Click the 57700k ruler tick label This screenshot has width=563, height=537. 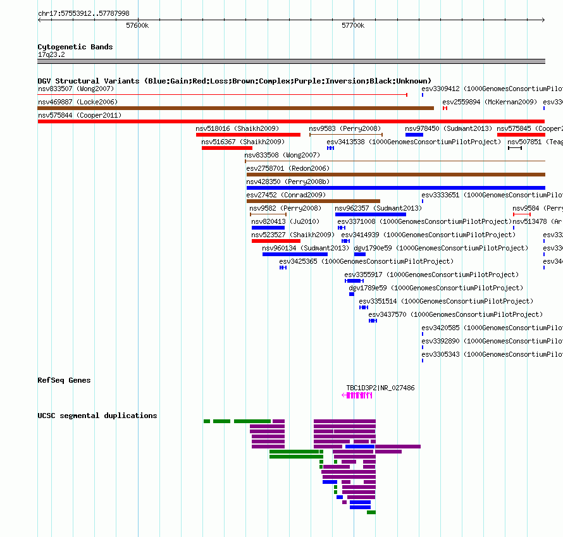click(x=353, y=25)
